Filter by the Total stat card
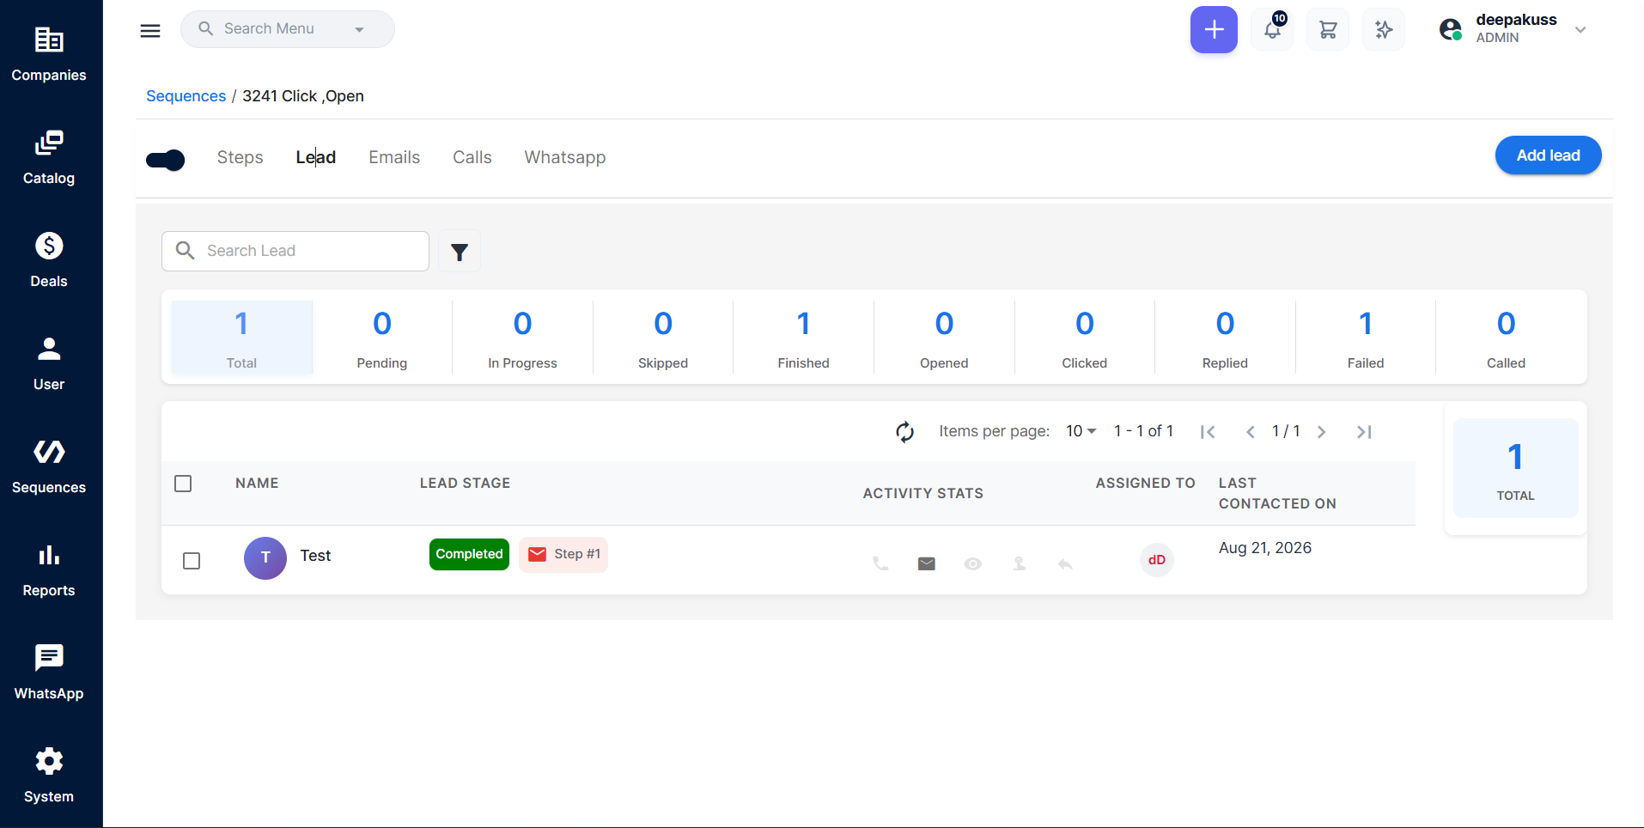 point(241,338)
